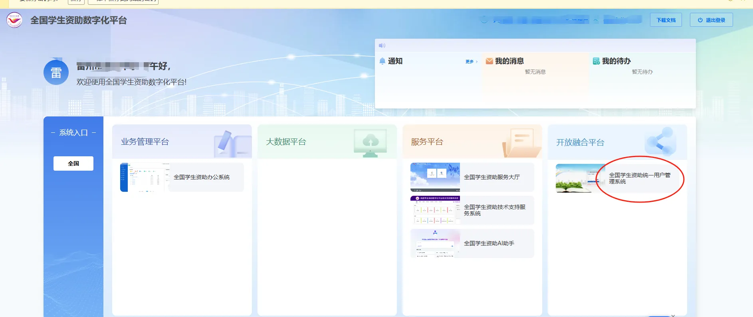The image size is (753, 317).
Task: Open 全国学生资助办公系统 link
Action: click(x=202, y=177)
